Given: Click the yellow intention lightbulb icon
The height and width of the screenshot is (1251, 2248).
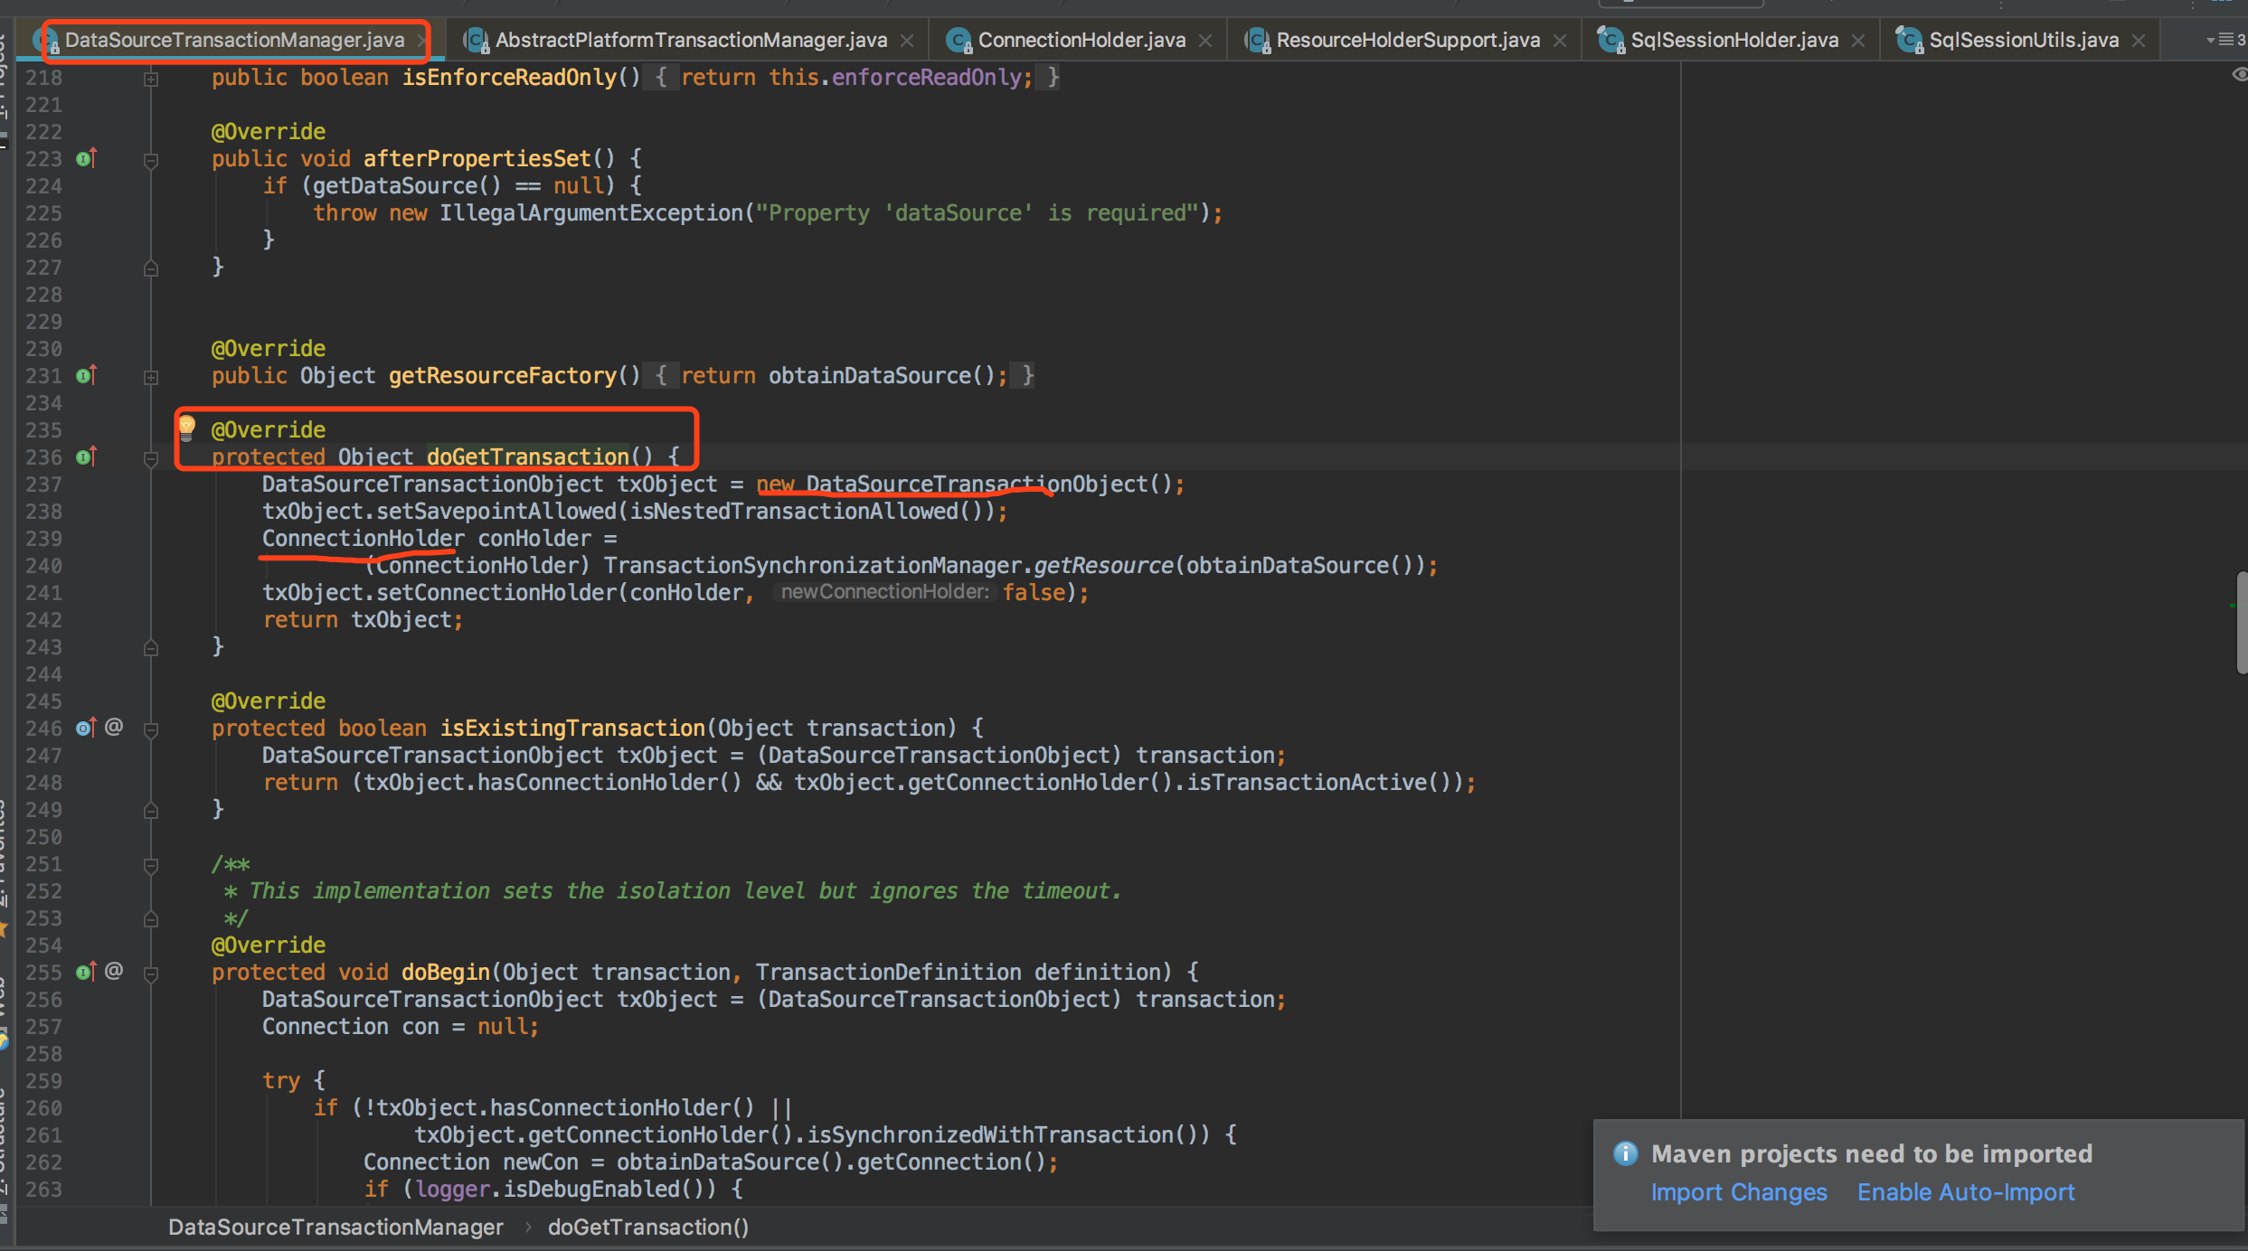Looking at the screenshot, I should point(187,427).
